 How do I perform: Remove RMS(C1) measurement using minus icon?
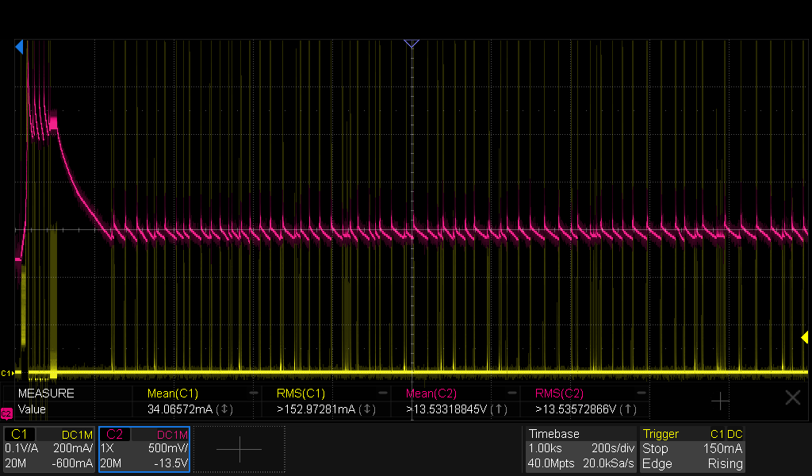coord(383,393)
